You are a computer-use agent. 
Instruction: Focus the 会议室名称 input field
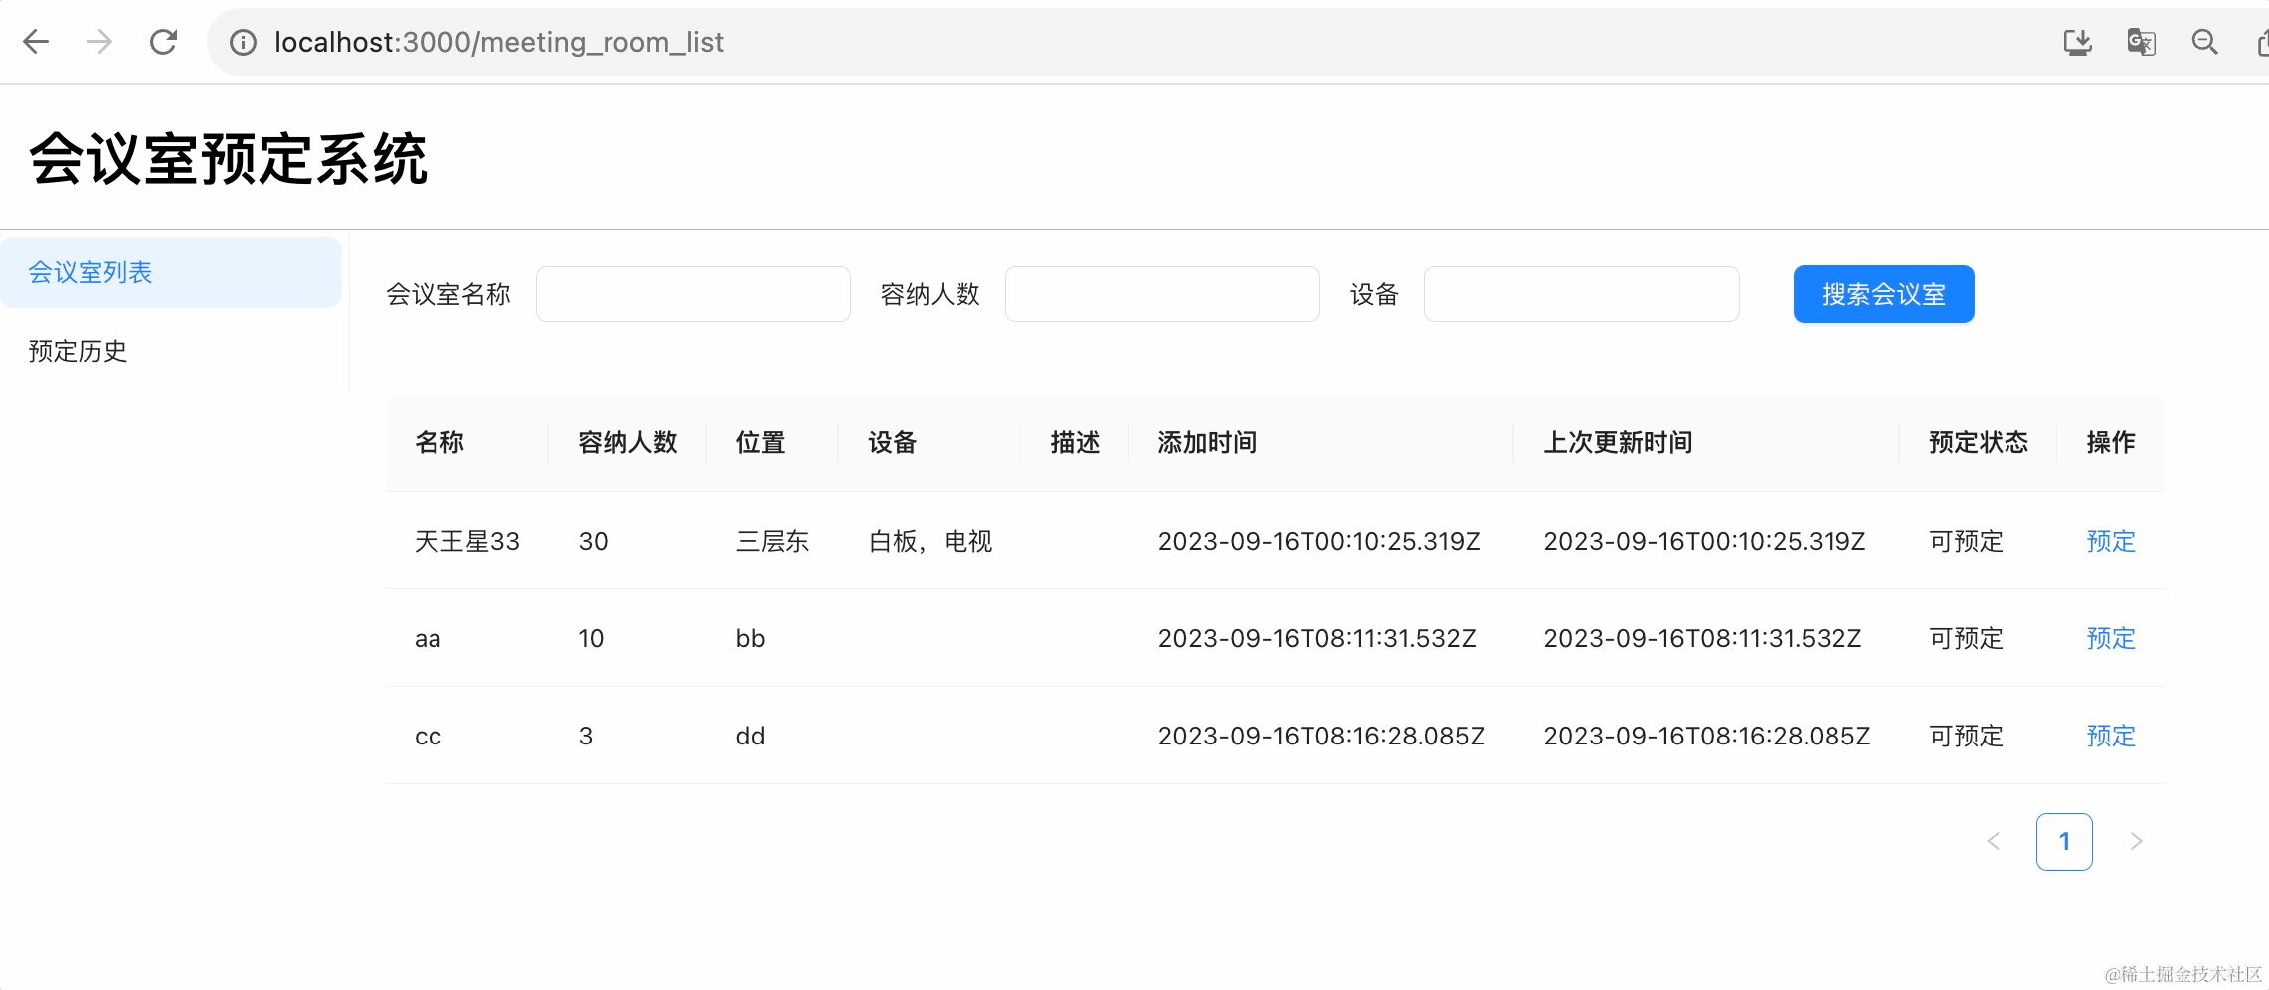click(x=693, y=294)
